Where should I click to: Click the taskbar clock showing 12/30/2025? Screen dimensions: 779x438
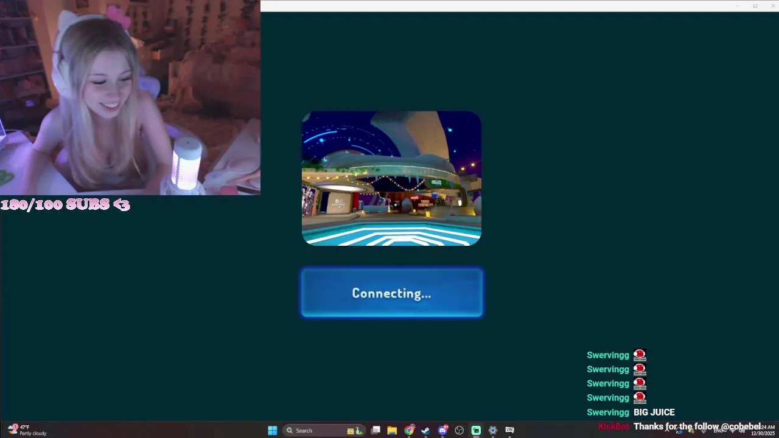point(763,430)
